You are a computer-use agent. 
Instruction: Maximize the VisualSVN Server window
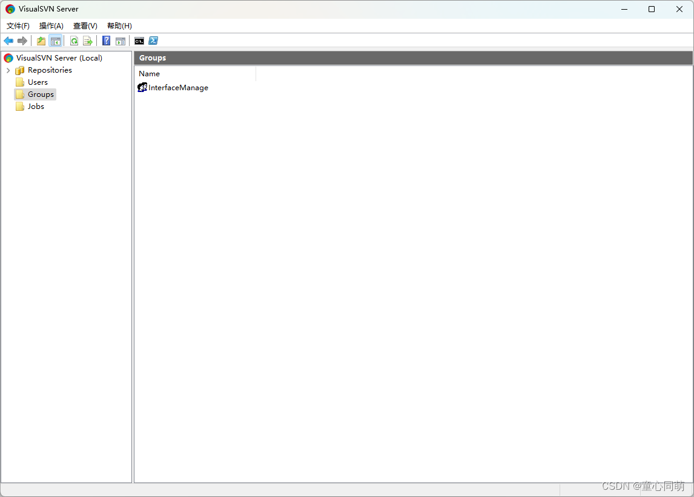652,9
